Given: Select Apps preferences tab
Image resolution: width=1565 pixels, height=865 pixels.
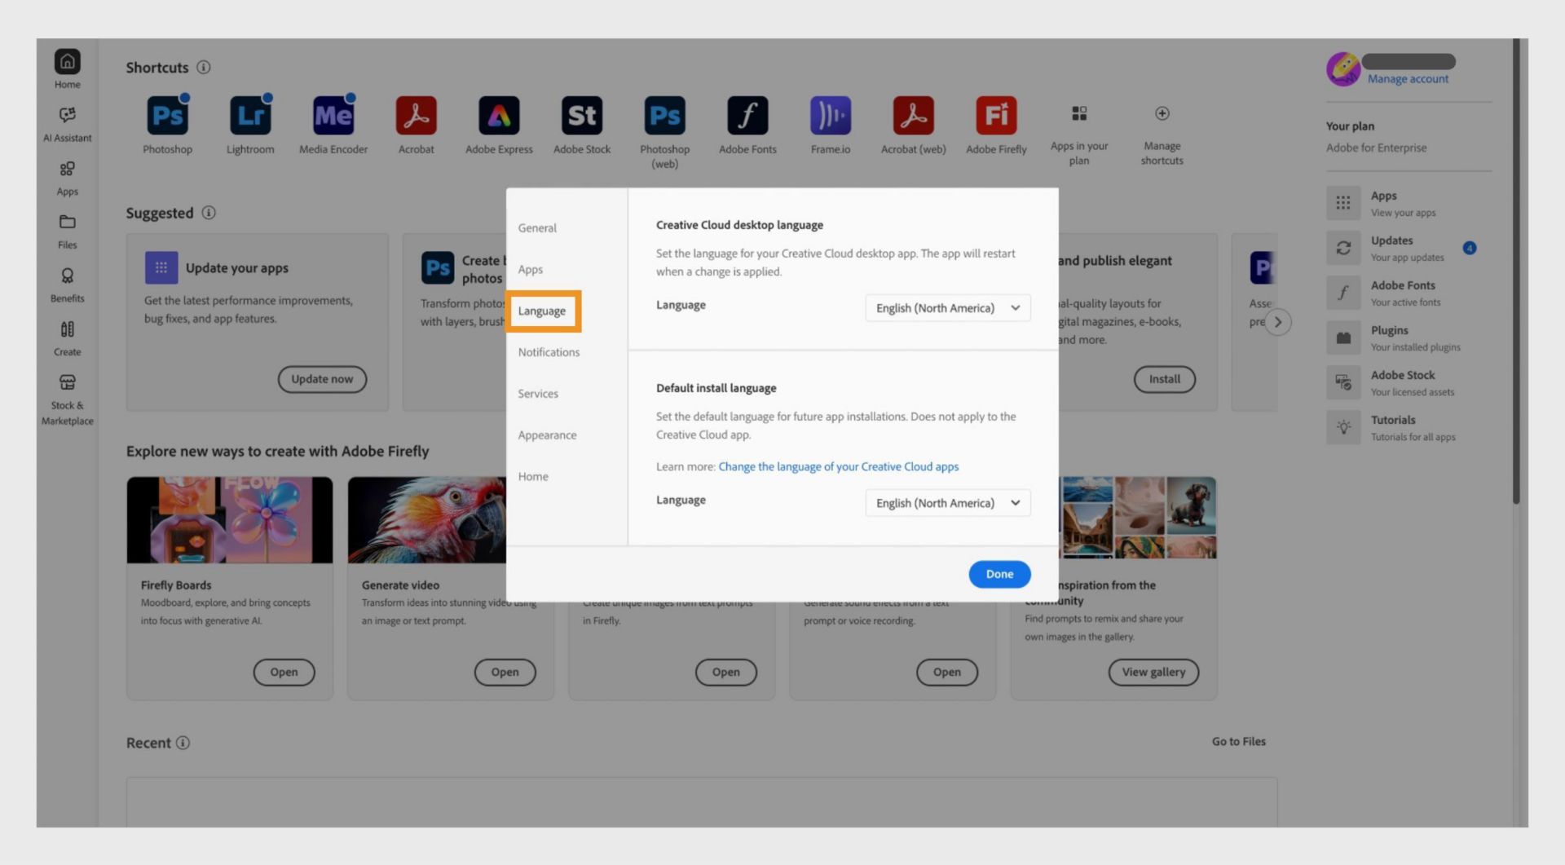Looking at the screenshot, I should click(x=530, y=269).
